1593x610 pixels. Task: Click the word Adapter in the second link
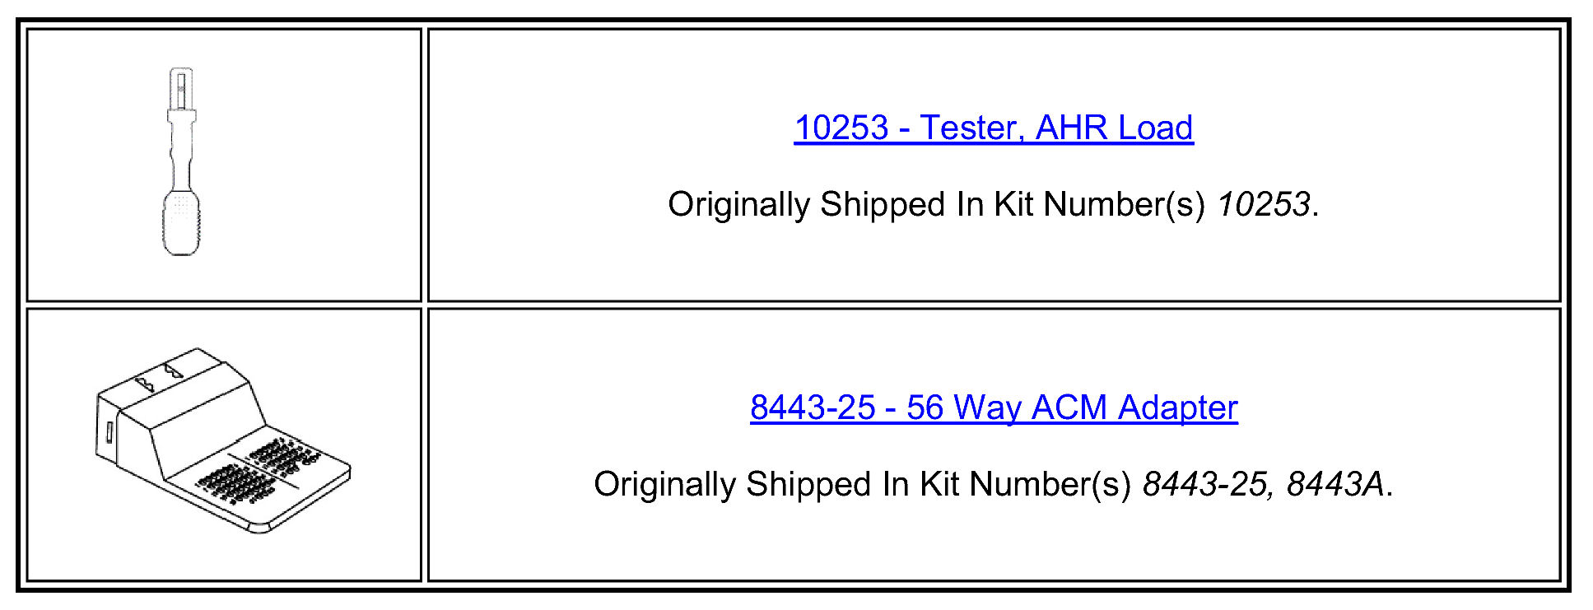tap(1178, 407)
